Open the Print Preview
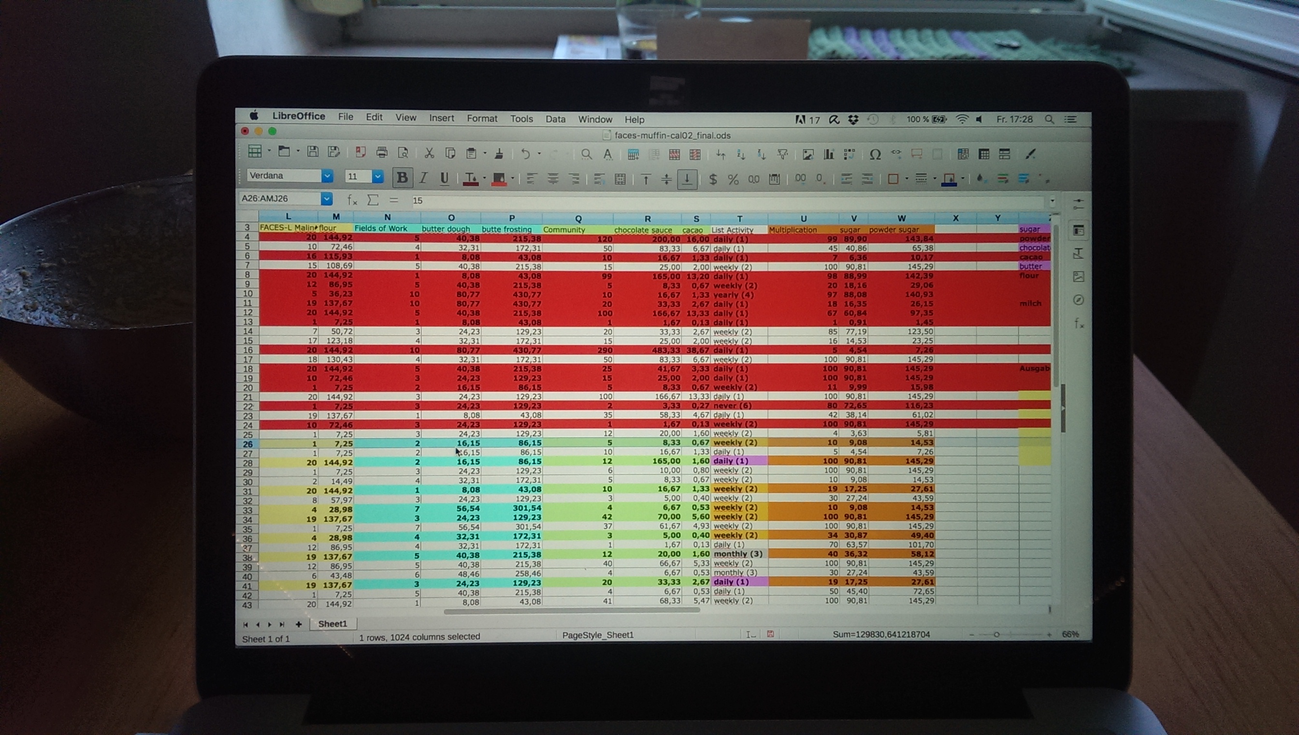The height and width of the screenshot is (735, 1299). pos(403,152)
